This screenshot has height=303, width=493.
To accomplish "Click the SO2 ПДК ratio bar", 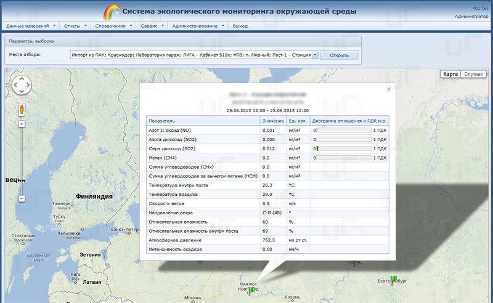I will (344, 148).
